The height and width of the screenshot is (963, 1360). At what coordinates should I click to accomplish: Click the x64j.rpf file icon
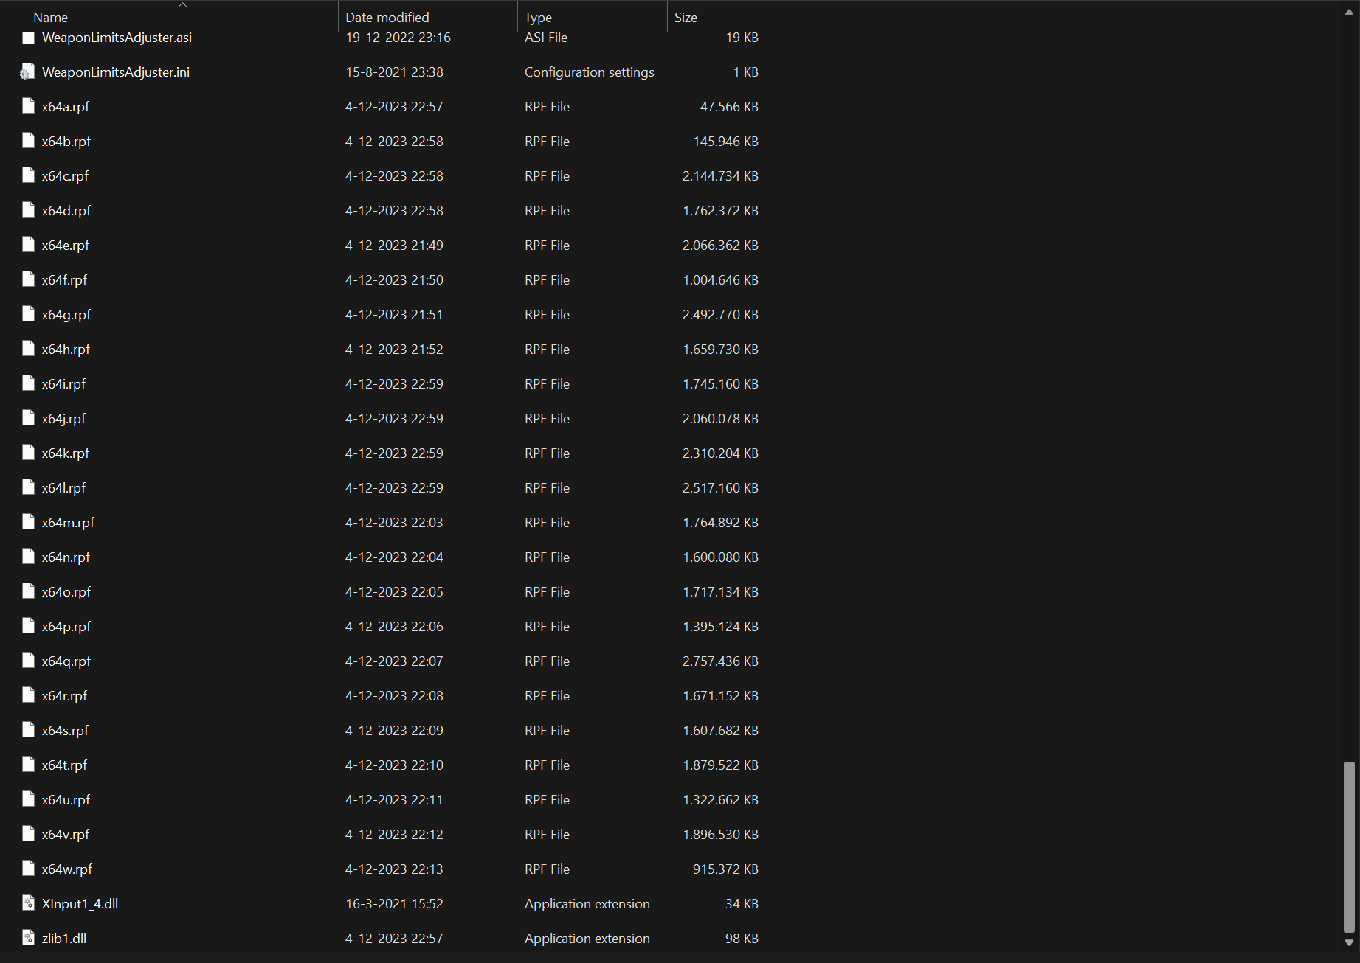pyautogui.click(x=28, y=418)
